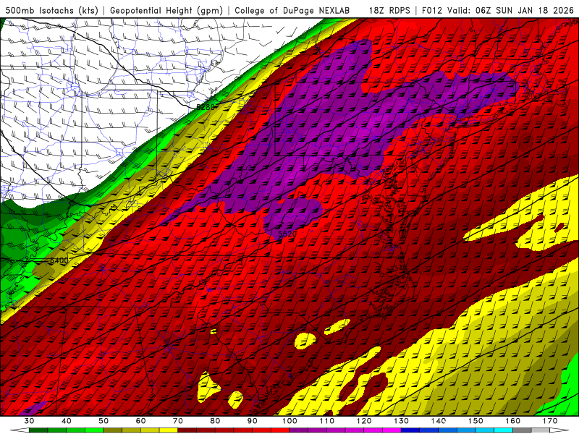Select the cyan swatch before gray
The width and height of the screenshot is (579, 434).
503,430
